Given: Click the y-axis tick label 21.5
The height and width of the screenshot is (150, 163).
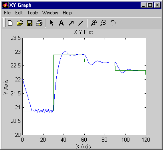Looking at the screenshot, I should 16,94.
